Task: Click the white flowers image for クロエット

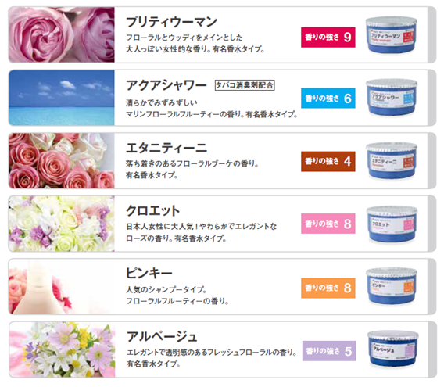Action: point(62,224)
